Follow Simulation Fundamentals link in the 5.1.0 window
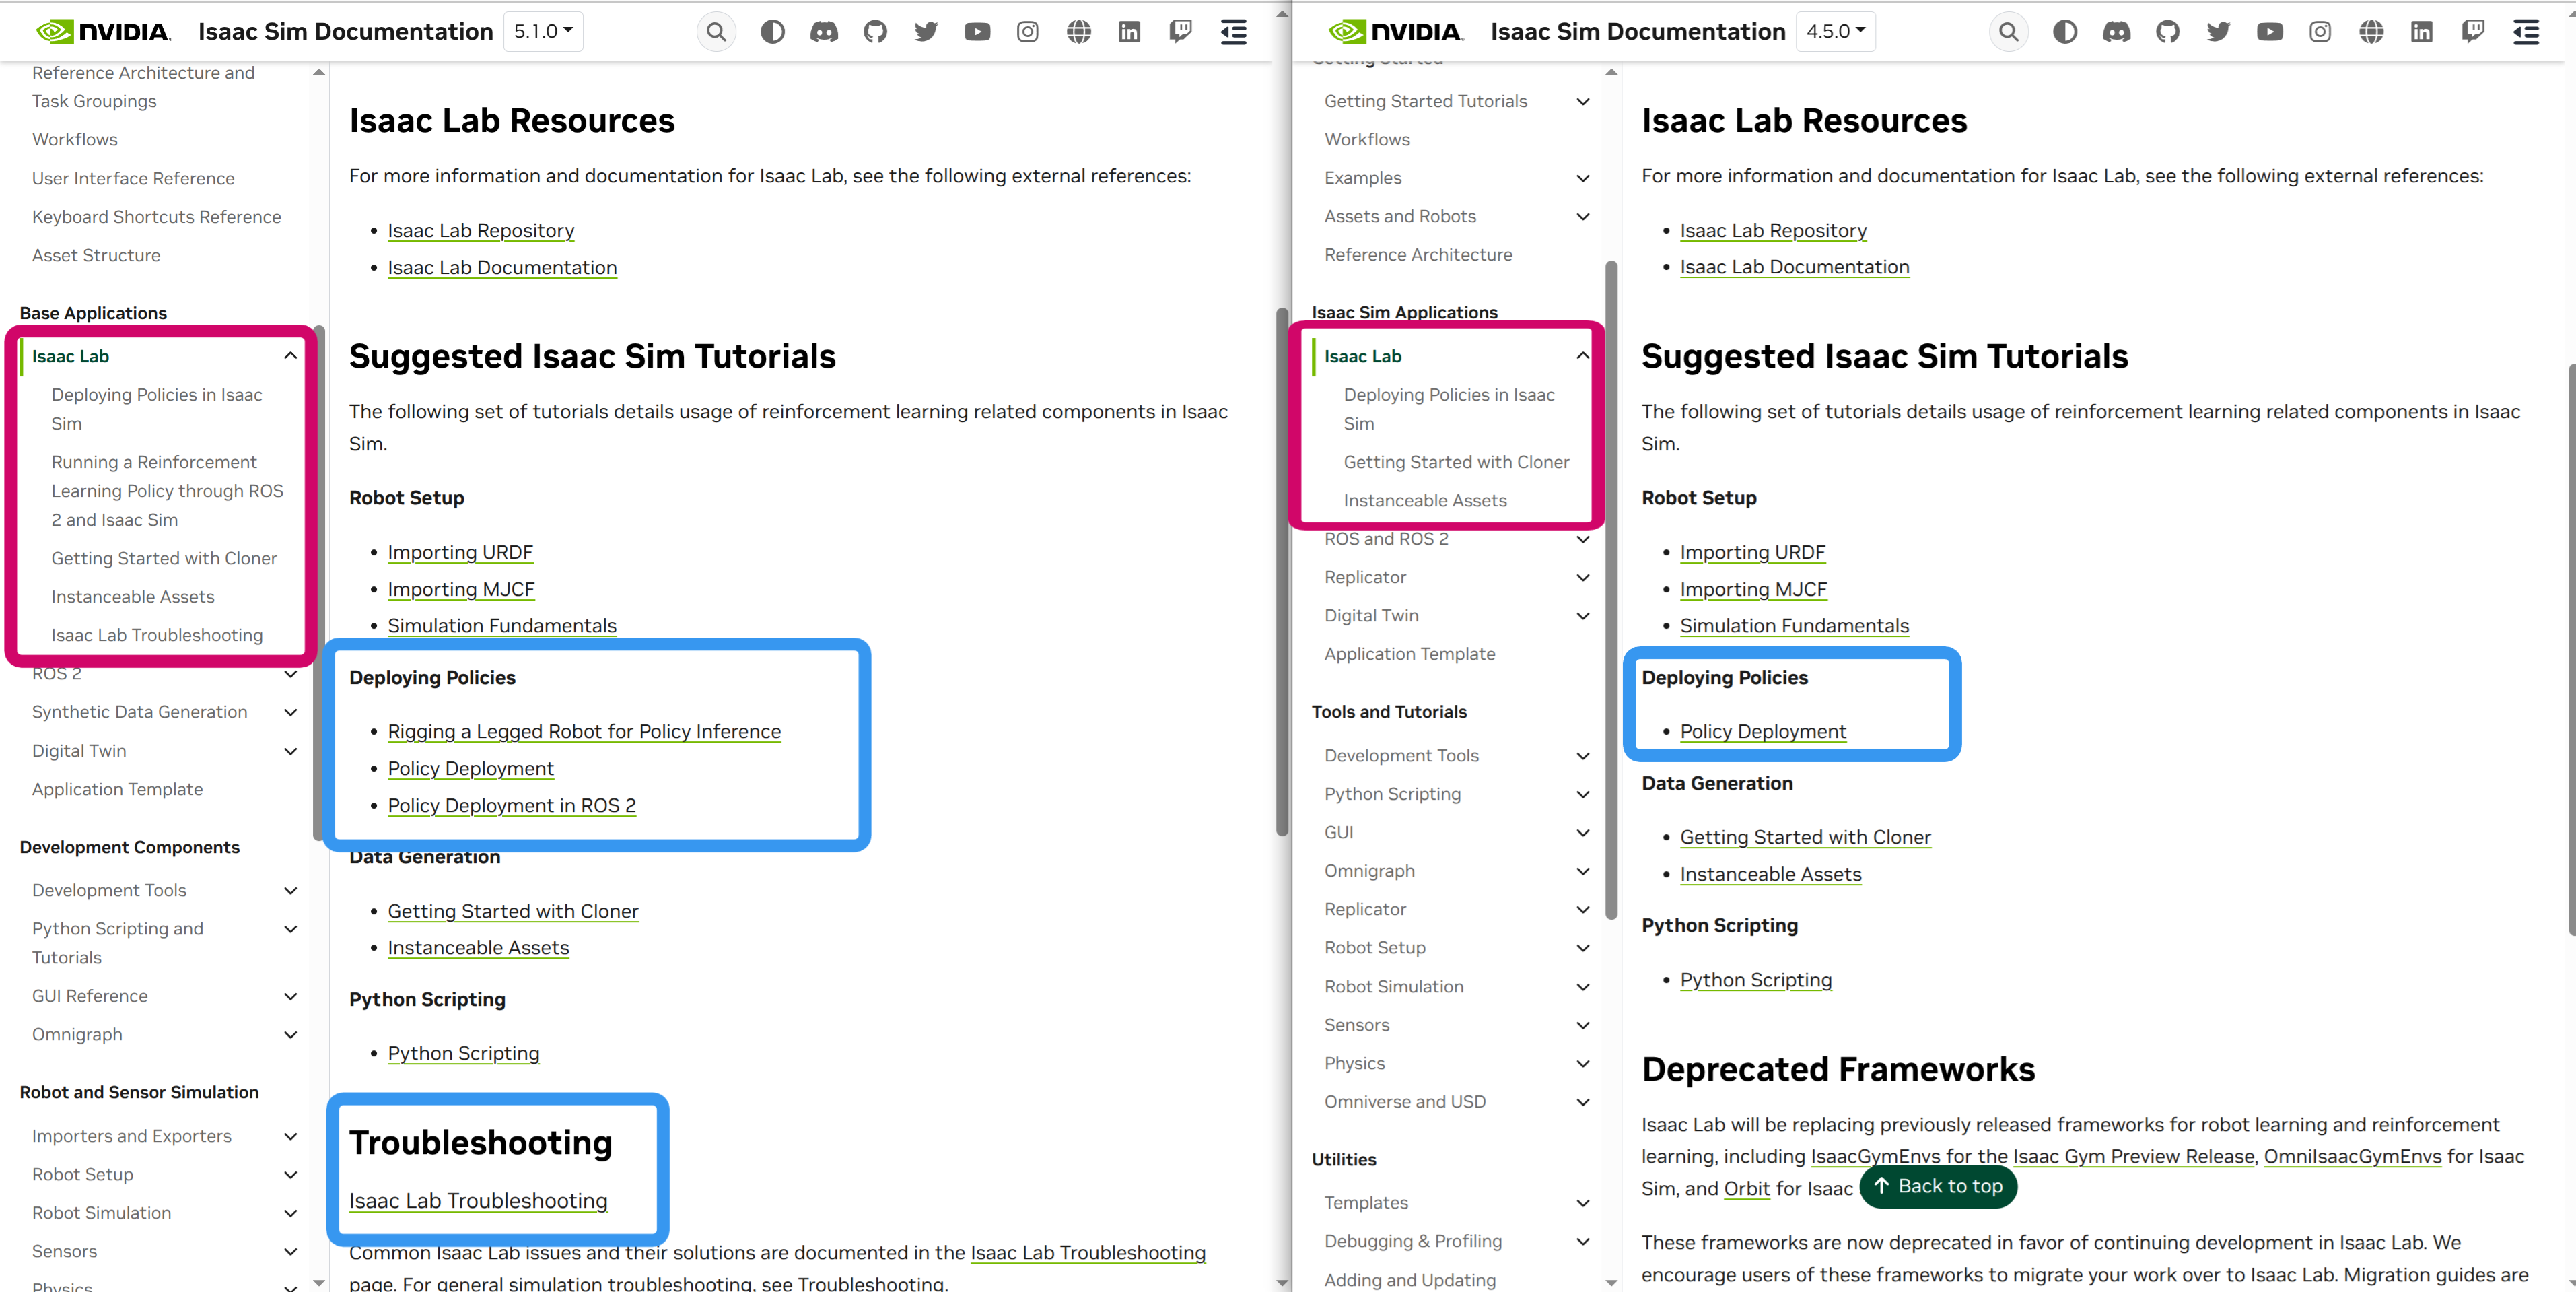Screen dimensions: 2576x1292 [502, 625]
